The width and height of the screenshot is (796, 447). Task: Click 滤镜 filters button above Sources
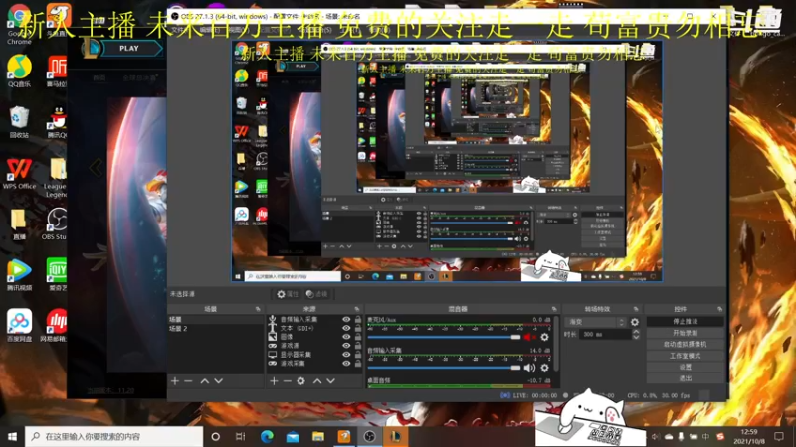pyautogui.click(x=317, y=294)
